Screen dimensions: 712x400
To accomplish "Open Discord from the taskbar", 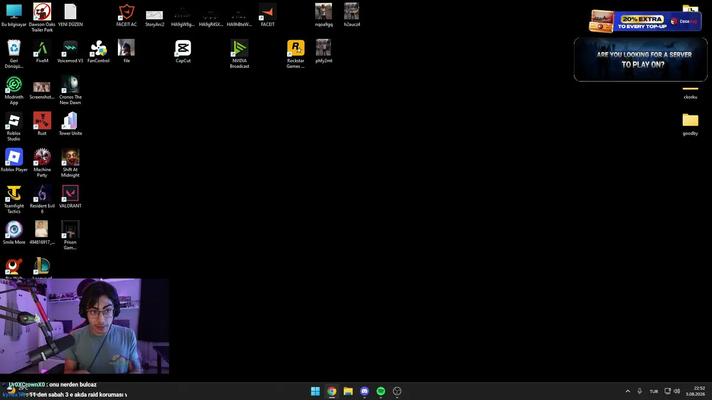I will [x=364, y=391].
